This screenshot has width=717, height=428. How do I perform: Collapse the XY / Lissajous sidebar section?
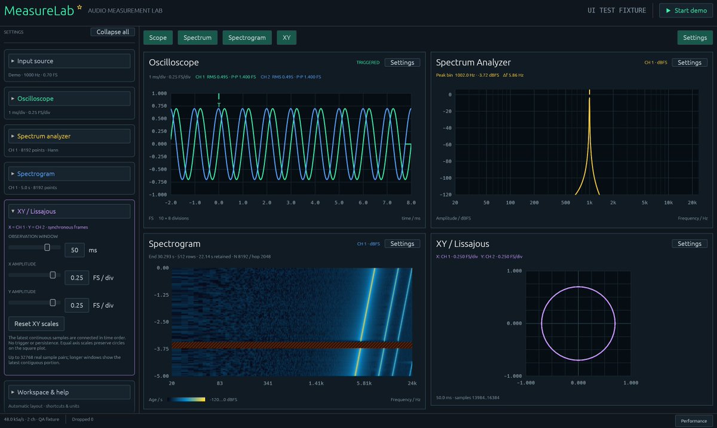[x=69, y=211]
